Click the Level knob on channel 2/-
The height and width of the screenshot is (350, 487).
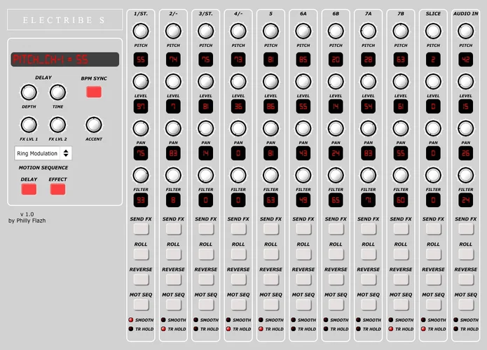pyautogui.click(x=173, y=82)
